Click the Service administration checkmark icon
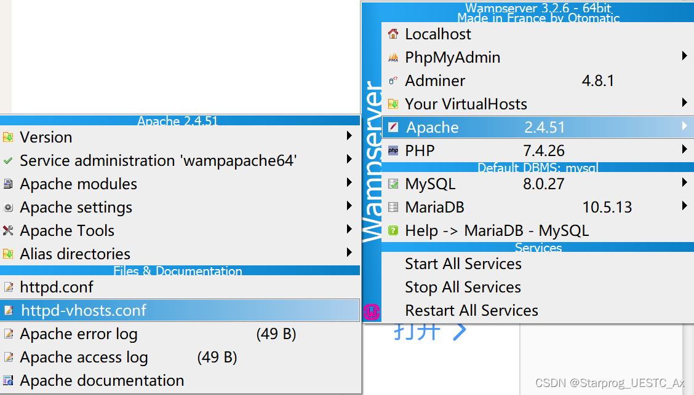 click(x=8, y=161)
